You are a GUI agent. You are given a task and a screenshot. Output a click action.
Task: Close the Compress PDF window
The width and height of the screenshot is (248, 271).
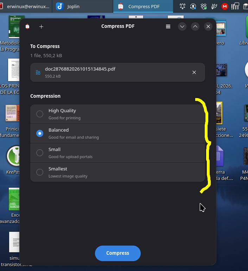pyautogui.click(x=208, y=26)
